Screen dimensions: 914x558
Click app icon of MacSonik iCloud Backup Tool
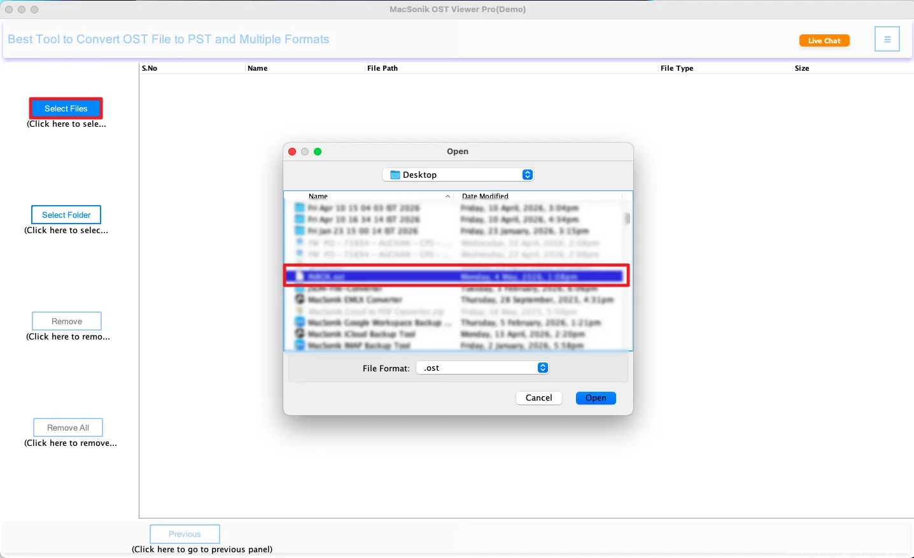[300, 334]
